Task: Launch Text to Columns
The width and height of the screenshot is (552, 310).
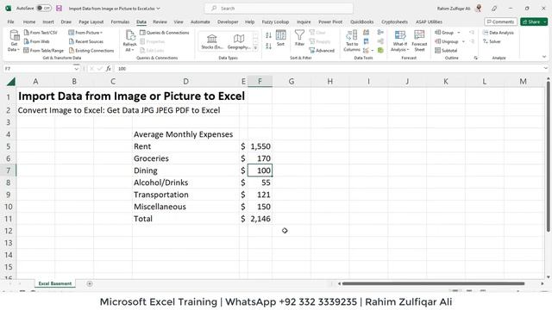Action: pos(352,41)
